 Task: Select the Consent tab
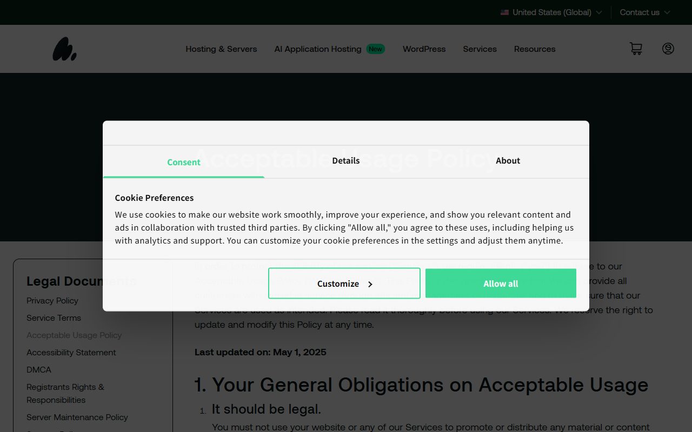tap(184, 162)
